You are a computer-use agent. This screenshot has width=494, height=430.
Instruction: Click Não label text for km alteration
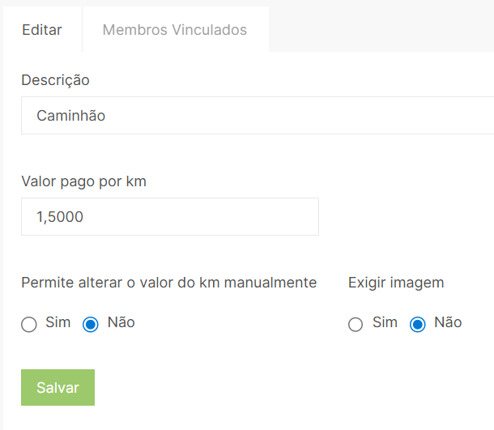point(121,322)
